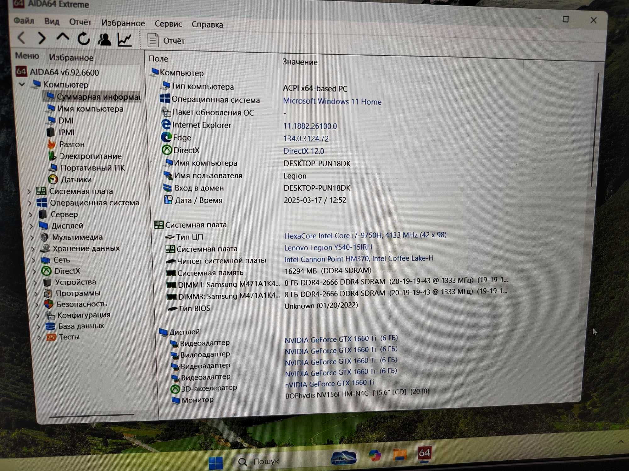Click the Отчёт toolbar button
The image size is (629, 471).
tap(166, 41)
